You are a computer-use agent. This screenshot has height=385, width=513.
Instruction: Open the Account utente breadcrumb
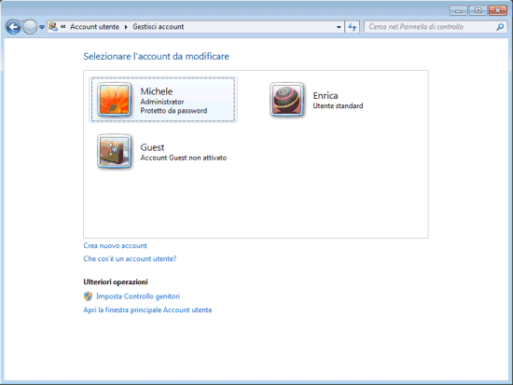pyautogui.click(x=94, y=27)
